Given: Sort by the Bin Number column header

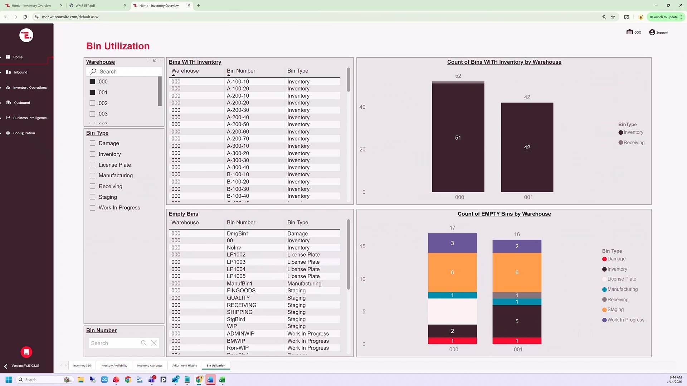Looking at the screenshot, I should [x=241, y=71].
